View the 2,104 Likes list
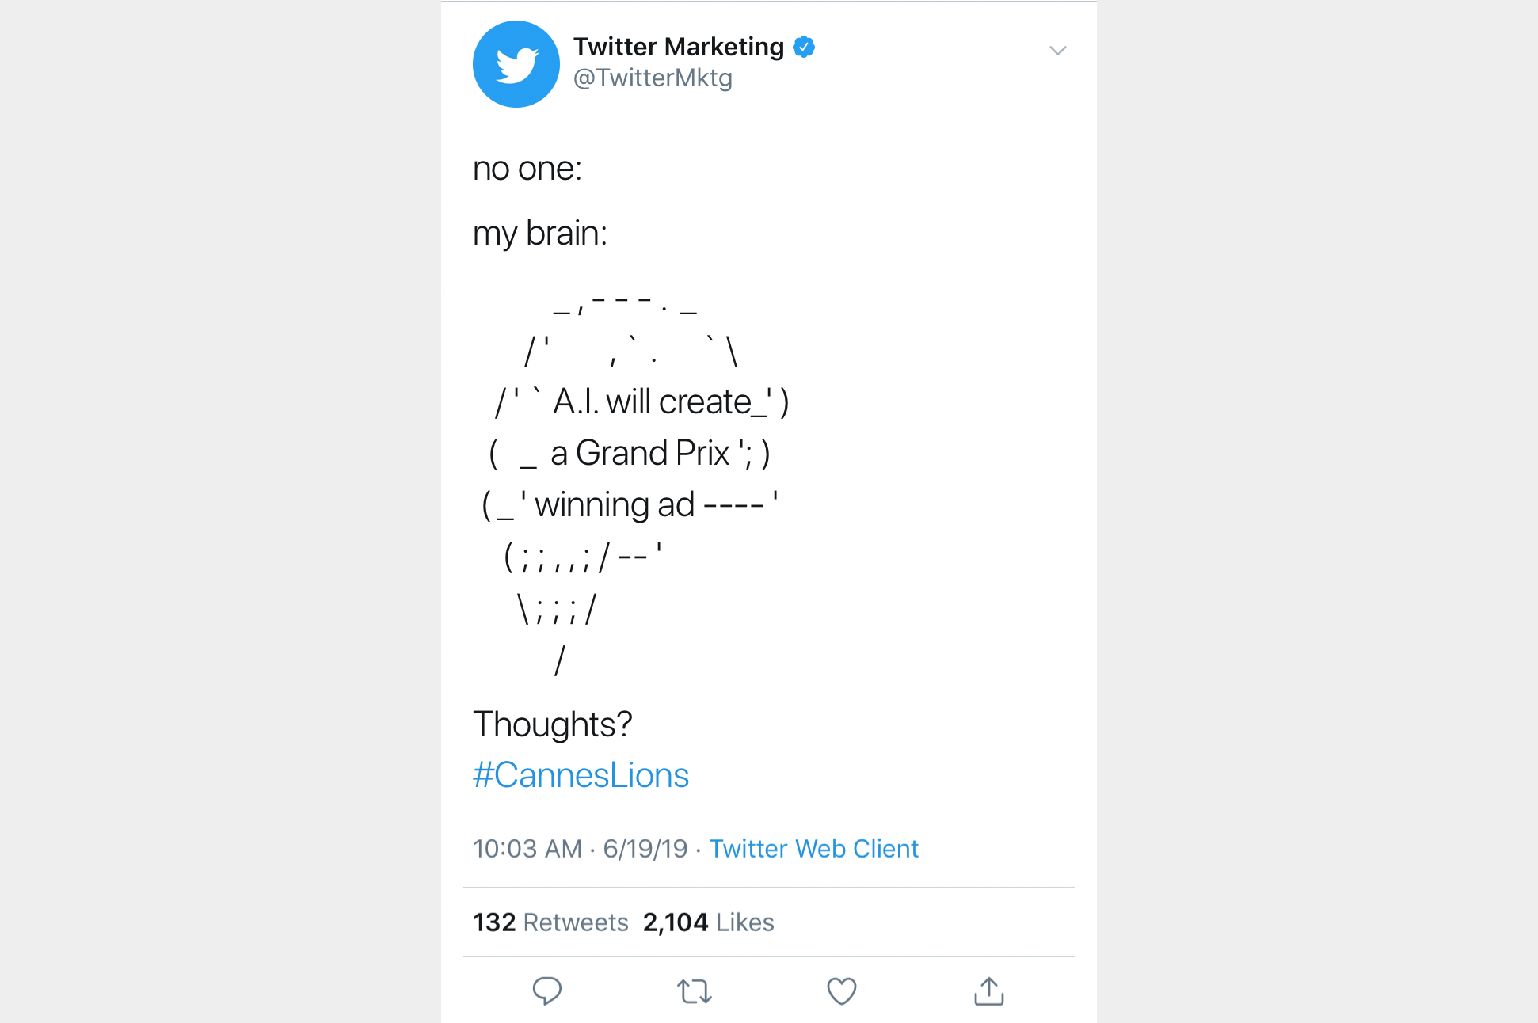1538x1023 pixels. click(708, 922)
